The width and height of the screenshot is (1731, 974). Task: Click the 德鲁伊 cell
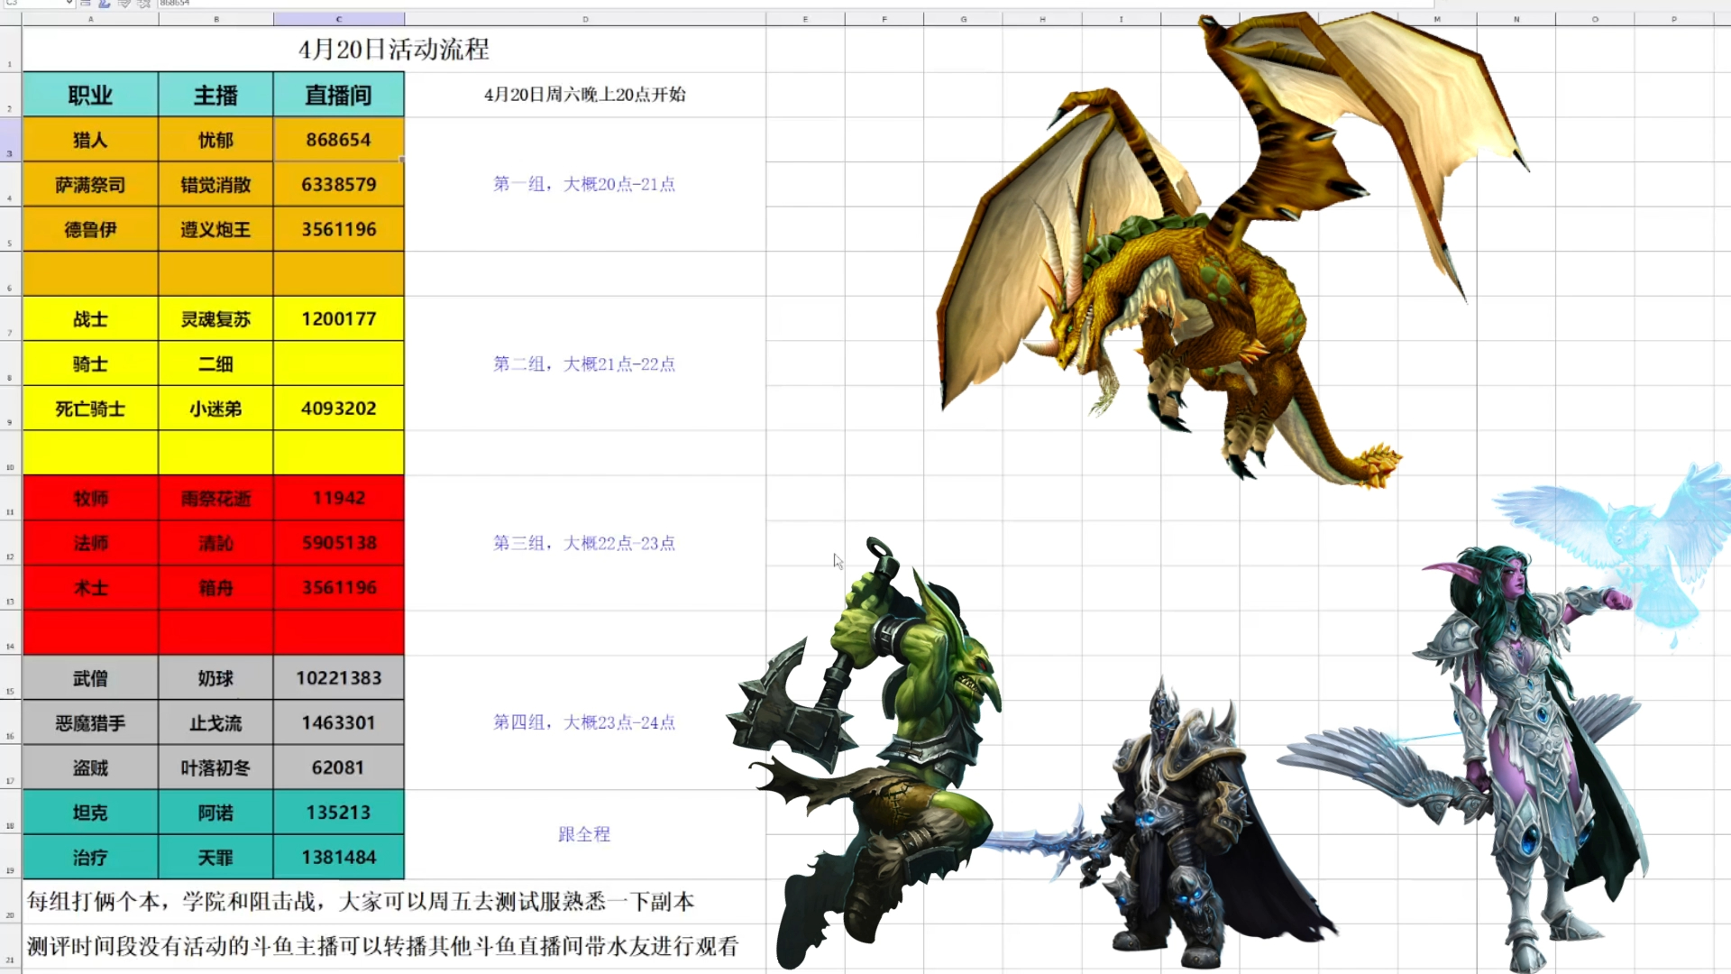pos(90,229)
